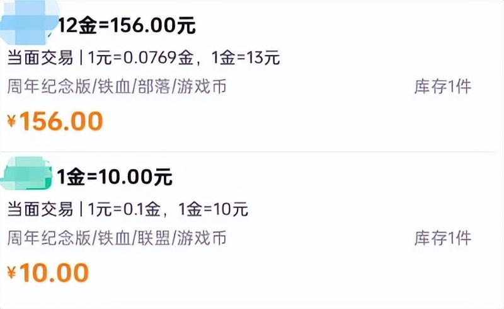This screenshot has width=504, height=309.
Task: Click the yen symbol before 10.00
Action: click(12, 272)
